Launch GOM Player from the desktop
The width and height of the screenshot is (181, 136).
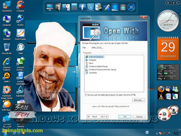pyautogui.click(x=7, y=105)
